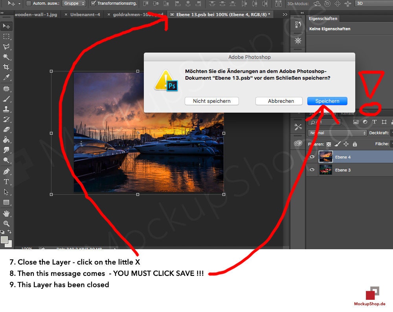Choose the 3D pan mode icon
393x312 pixels.
(x=338, y=4)
